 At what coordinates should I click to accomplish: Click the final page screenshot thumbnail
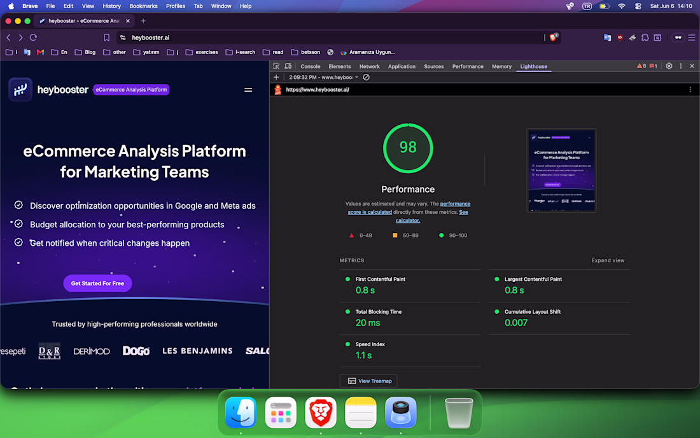[x=561, y=170]
